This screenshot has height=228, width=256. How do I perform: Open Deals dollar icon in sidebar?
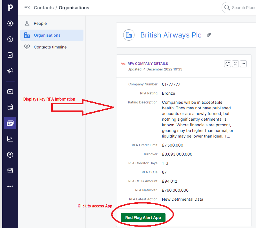coord(10,39)
